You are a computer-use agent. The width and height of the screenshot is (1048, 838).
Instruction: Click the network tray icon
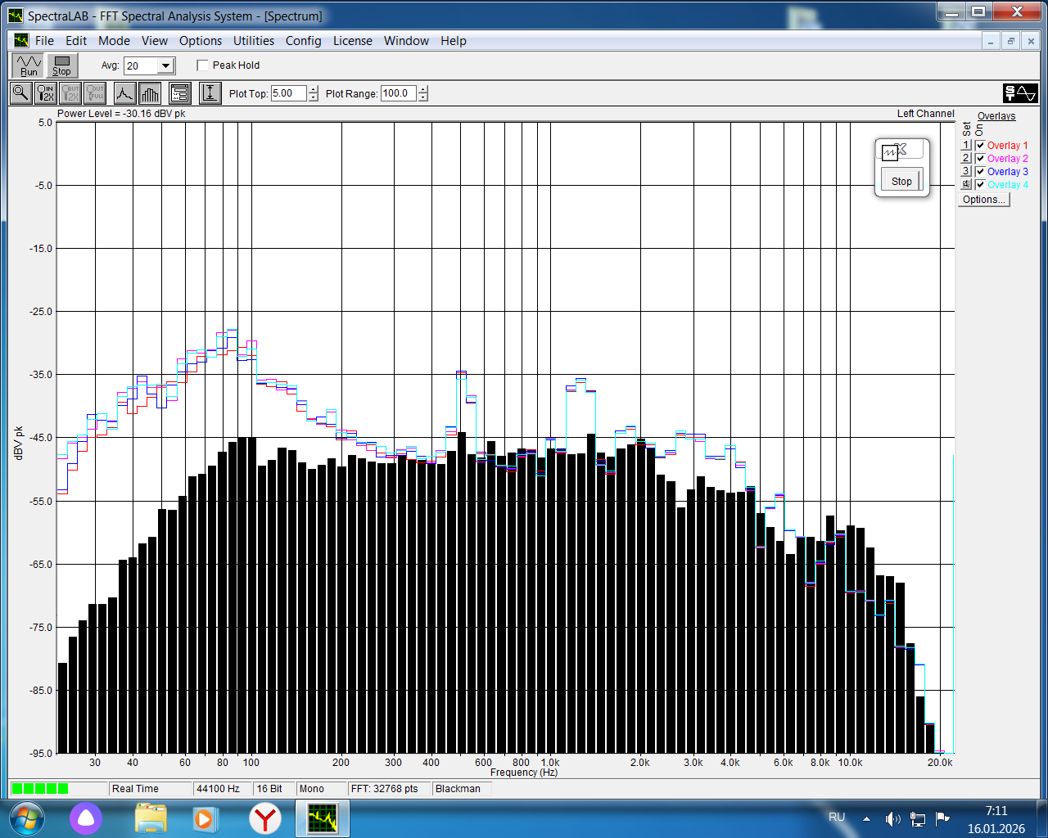click(918, 818)
